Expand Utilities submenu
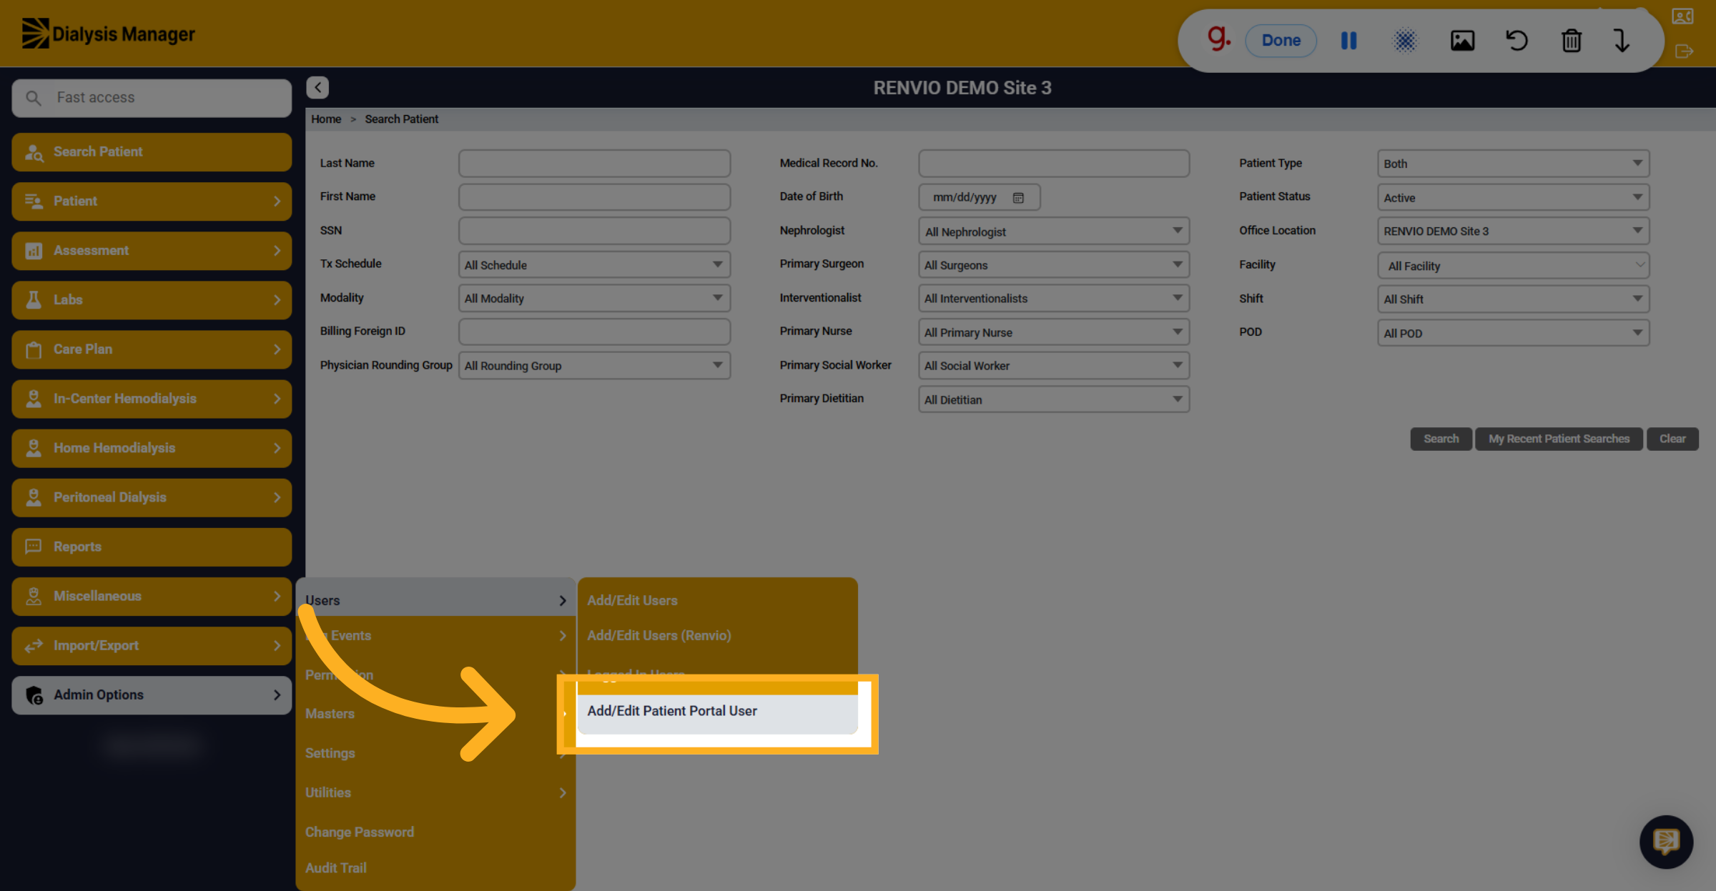 [435, 792]
